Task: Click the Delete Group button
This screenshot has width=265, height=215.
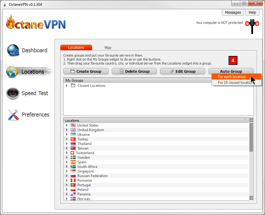Action: point(134,71)
